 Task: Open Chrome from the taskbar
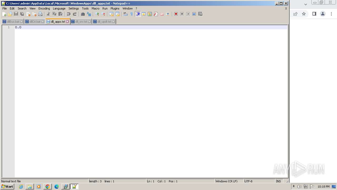coord(47,187)
